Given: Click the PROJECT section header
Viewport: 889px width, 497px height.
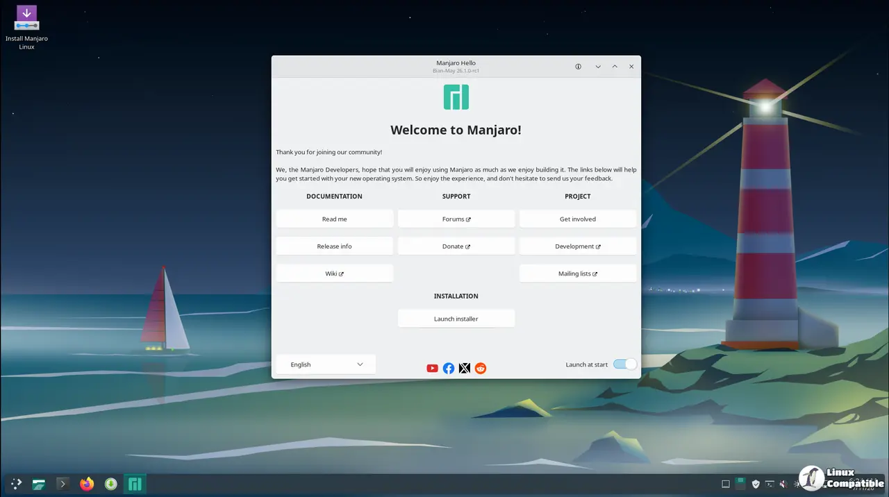Looking at the screenshot, I should point(578,196).
